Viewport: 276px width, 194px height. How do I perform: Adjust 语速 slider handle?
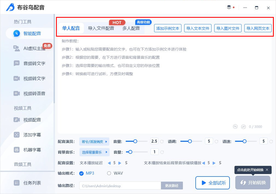[245, 141]
